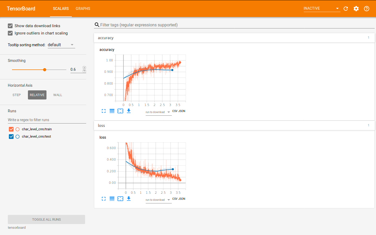Set horizontal axis to STEP
The image size is (376, 235).
coord(17,95)
